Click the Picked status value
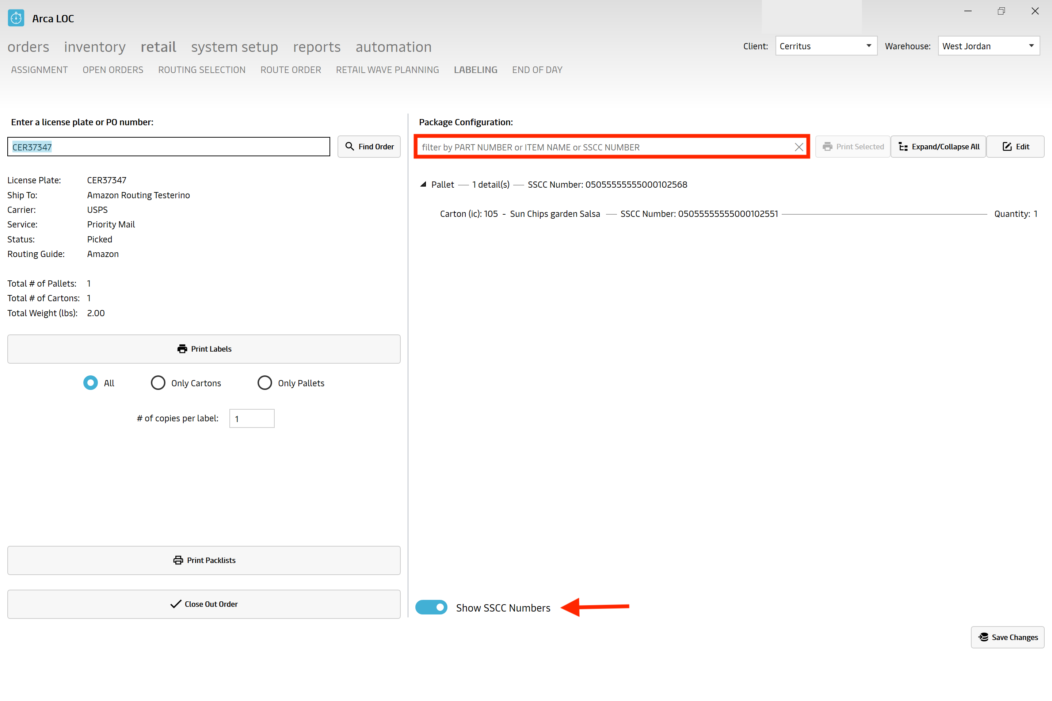1052x701 pixels. click(99, 239)
